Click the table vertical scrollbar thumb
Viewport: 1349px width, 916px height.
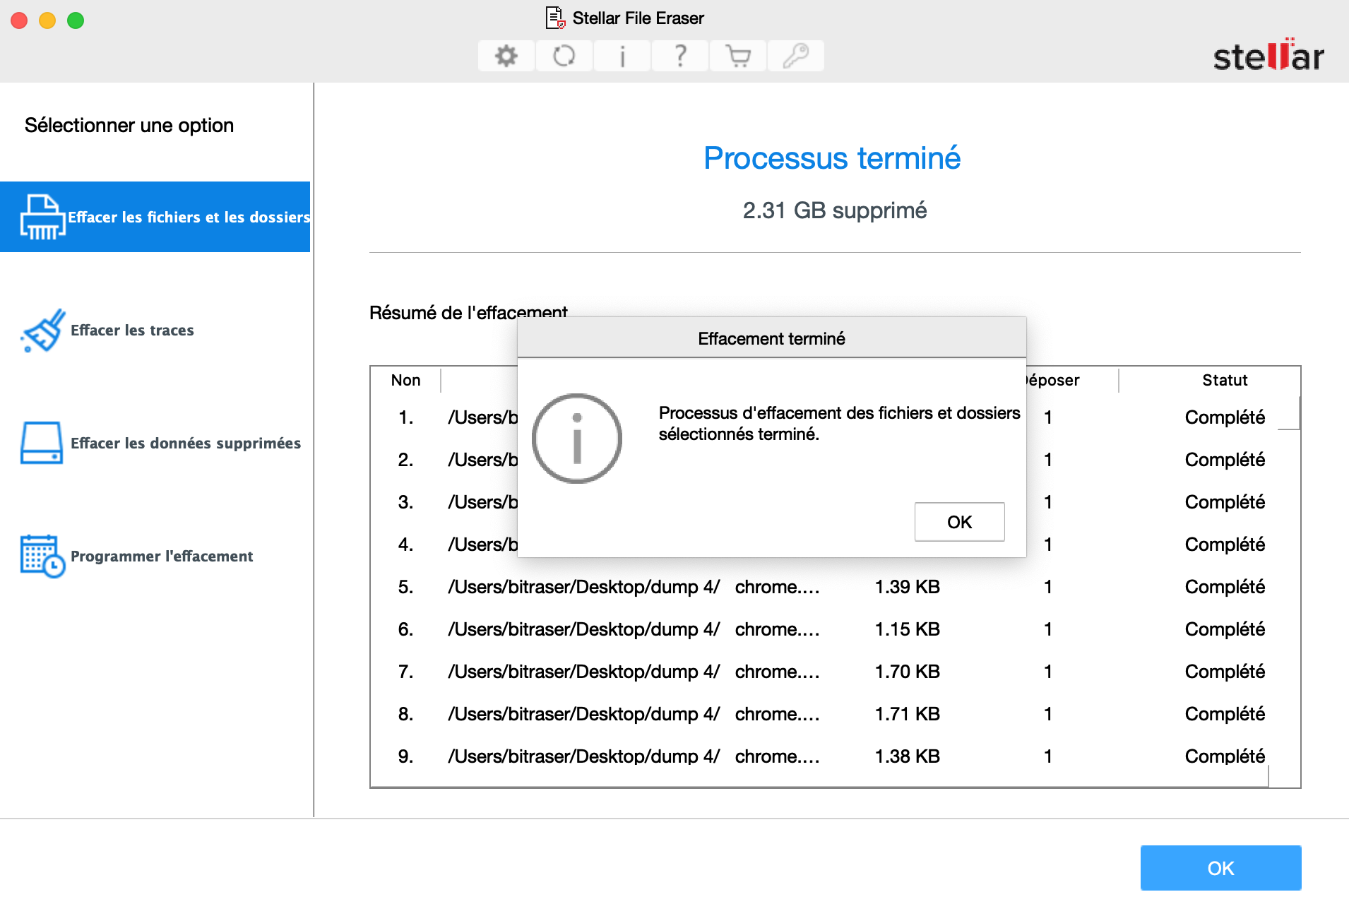click(1289, 412)
